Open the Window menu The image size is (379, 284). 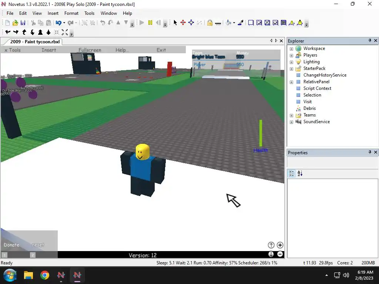pyautogui.click(x=109, y=13)
